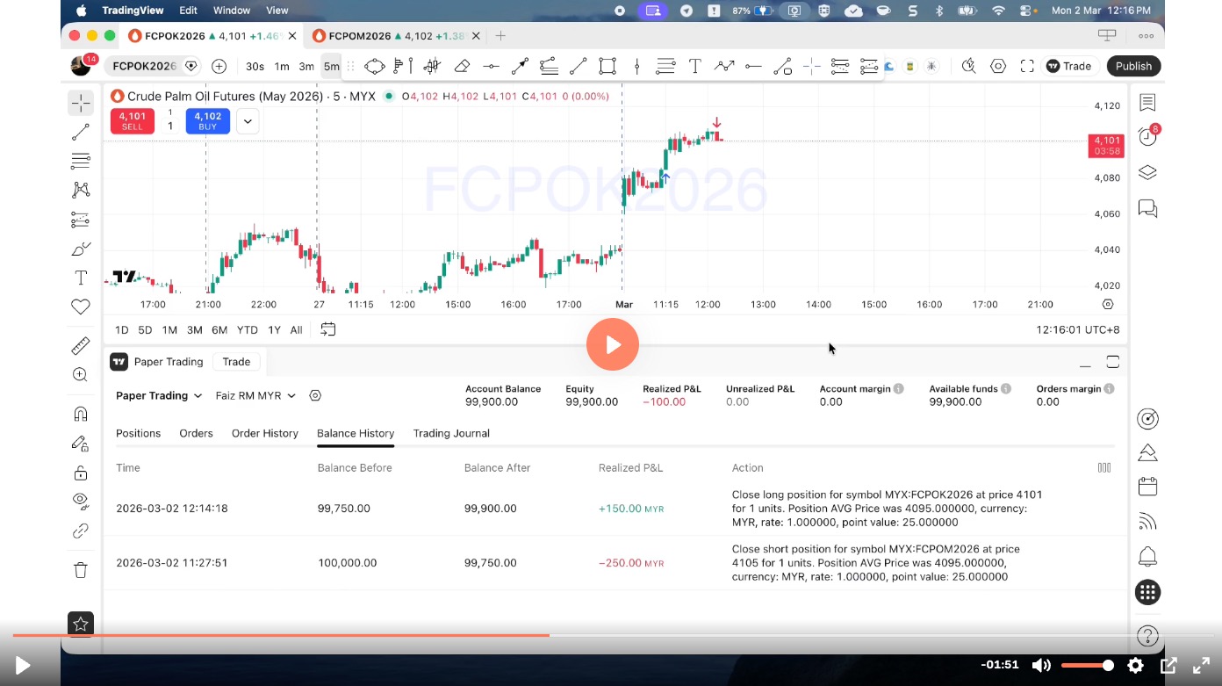
Task: Switch to the Orders tab
Action: click(x=197, y=433)
